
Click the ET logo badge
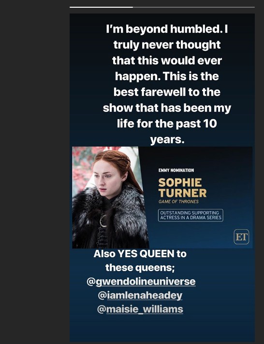point(241,237)
